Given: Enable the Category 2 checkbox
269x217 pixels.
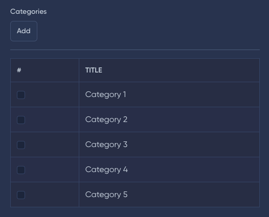Looking at the screenshot, I should tap(21, 120).
